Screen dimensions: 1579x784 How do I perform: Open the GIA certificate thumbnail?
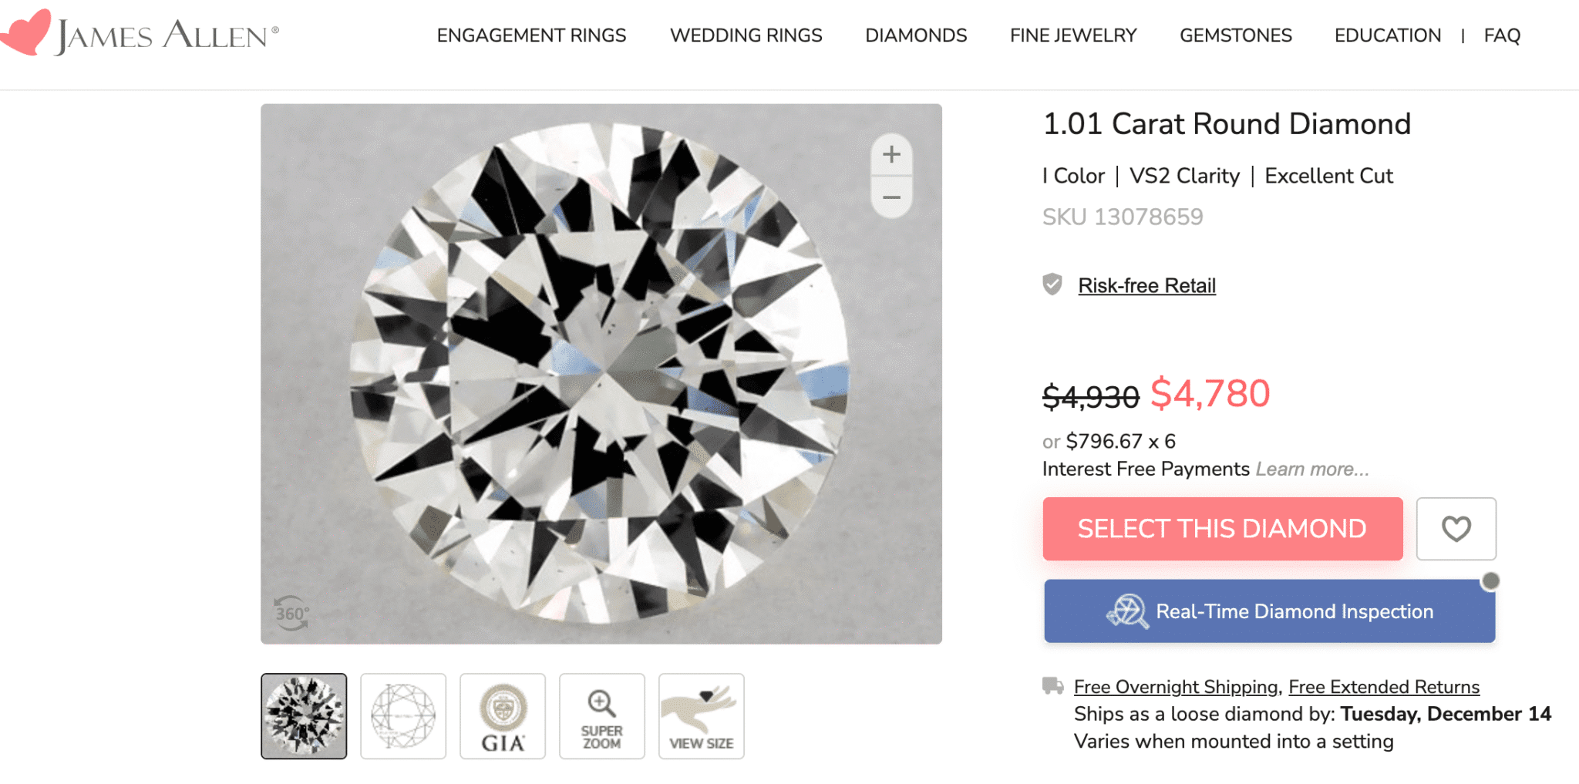click(x=503, y=716)
